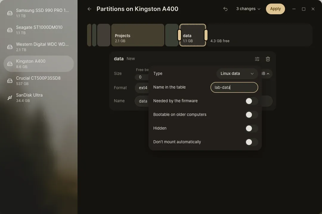322x214 pixels.
Task: Select the first narrow partition block
Action: 89,35
